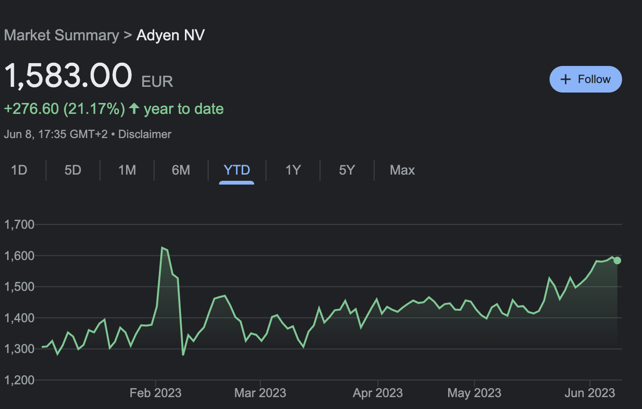Open the Disclaimer link

click(x=145, y=134)
